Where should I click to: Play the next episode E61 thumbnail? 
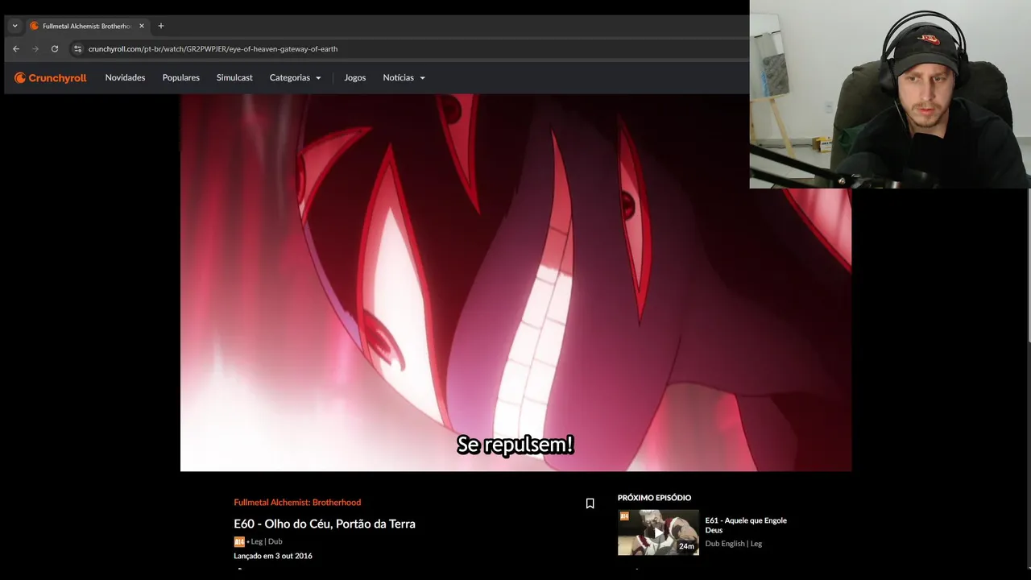coord(658,532)
